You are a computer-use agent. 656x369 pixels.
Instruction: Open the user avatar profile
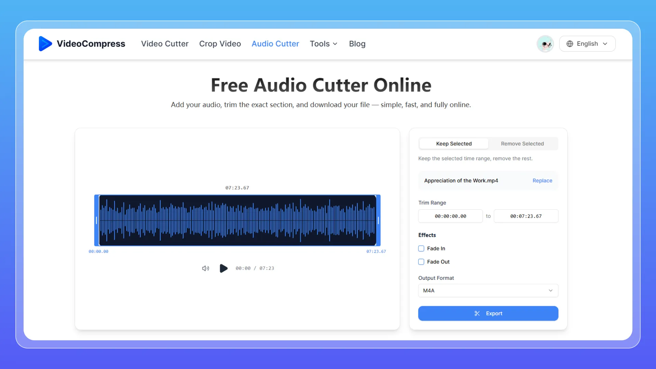[545, 44]
